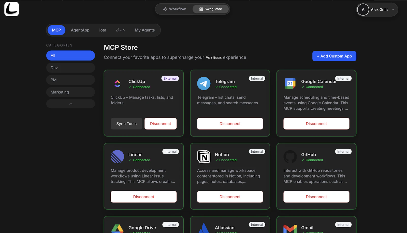Click the Internal badge on the Telegram card
407x233 pixels.
pos(257,78)
